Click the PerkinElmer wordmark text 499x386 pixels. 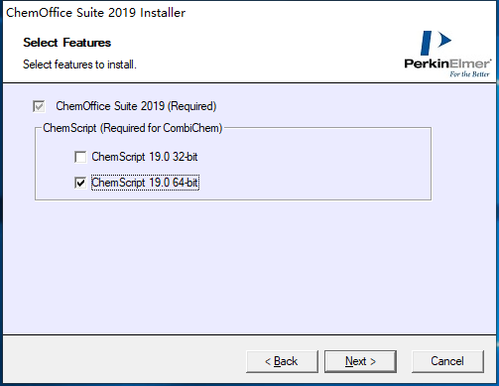click(x=447, y=64)
